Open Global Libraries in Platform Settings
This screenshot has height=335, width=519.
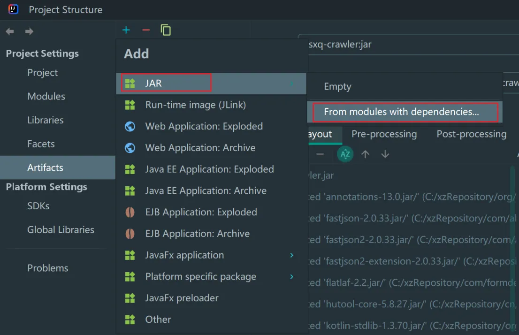point(58,230)
